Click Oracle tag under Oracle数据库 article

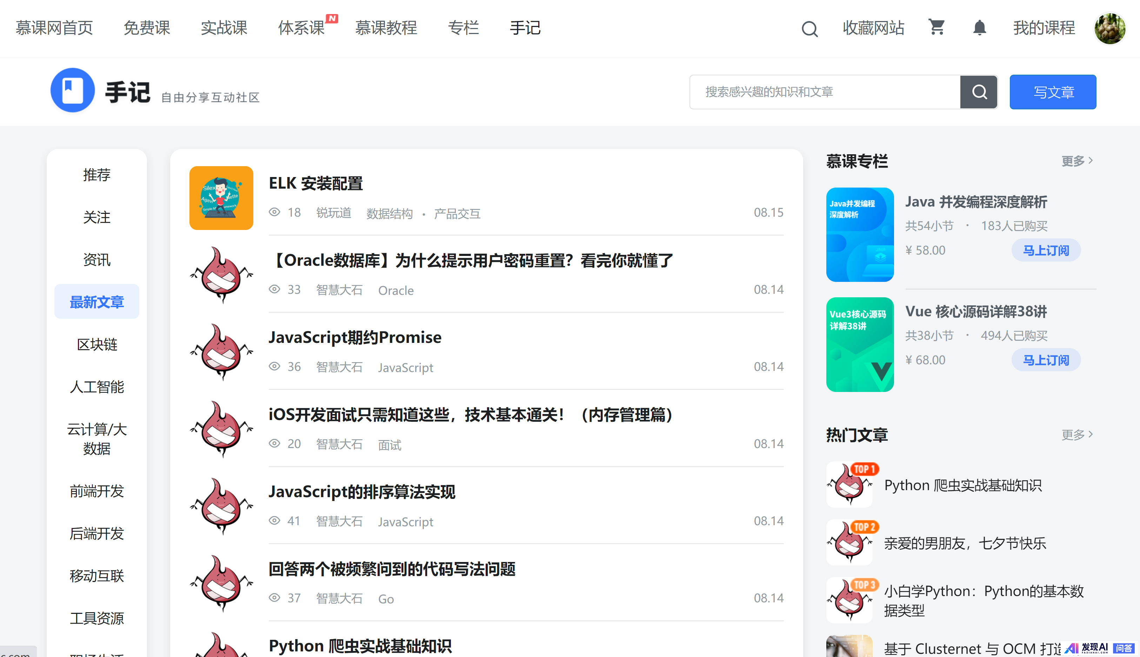pos(395,290)
